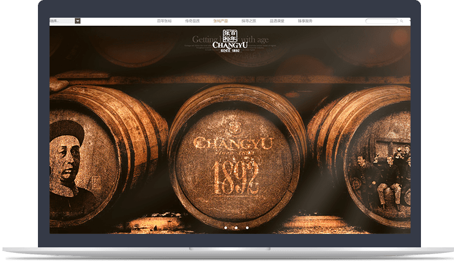Open the 探寻之旅 navigation link
Screen dimensions: 454x262
pos(248,21)
